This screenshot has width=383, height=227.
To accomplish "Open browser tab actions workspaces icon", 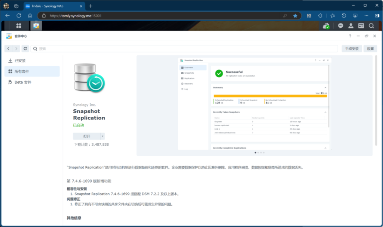I will pos(16,6).
